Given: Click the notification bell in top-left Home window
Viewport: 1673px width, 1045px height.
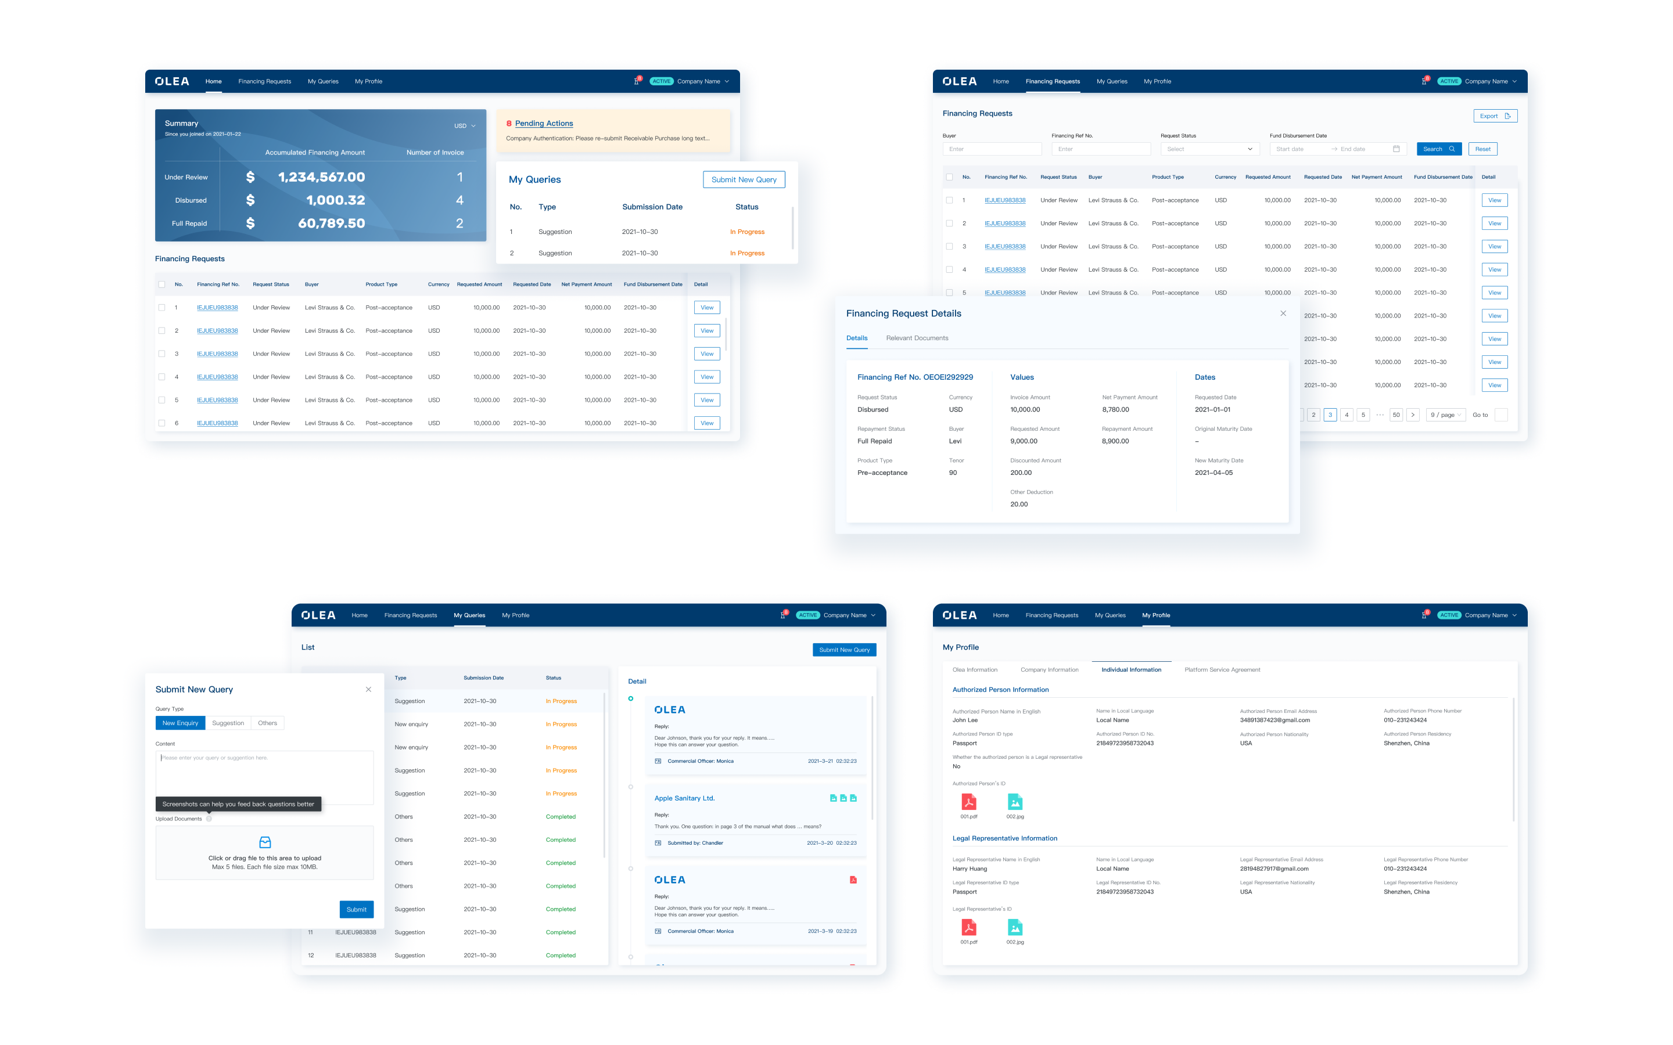Looking at the screenshot, I should [x=636, y=81].
